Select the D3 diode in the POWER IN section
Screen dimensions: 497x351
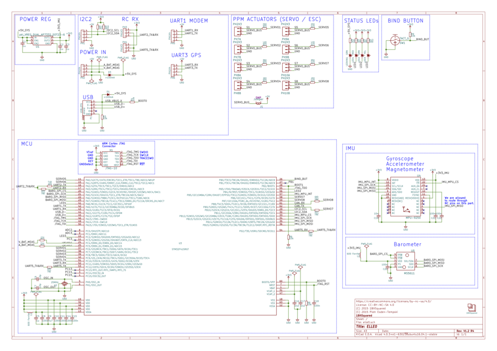(x=110, y=75)
